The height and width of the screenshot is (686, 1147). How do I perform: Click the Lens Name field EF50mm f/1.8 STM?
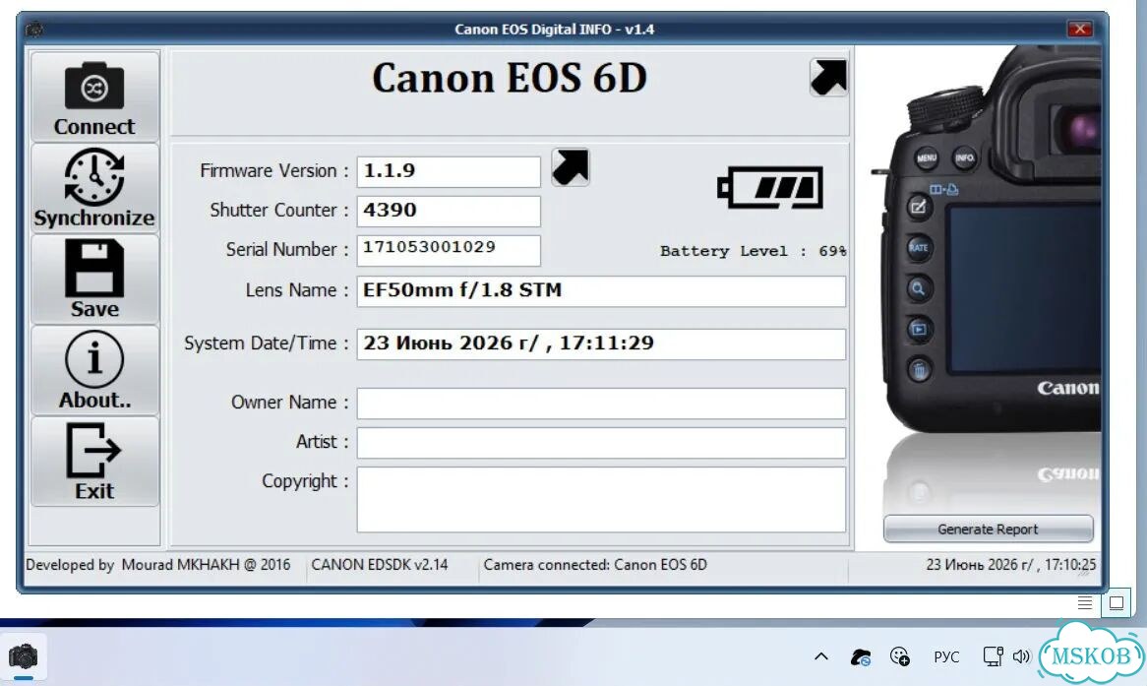click(601, 290)
